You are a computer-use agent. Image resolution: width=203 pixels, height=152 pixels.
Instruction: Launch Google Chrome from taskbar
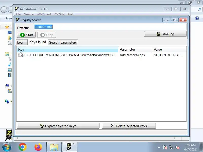23,147
